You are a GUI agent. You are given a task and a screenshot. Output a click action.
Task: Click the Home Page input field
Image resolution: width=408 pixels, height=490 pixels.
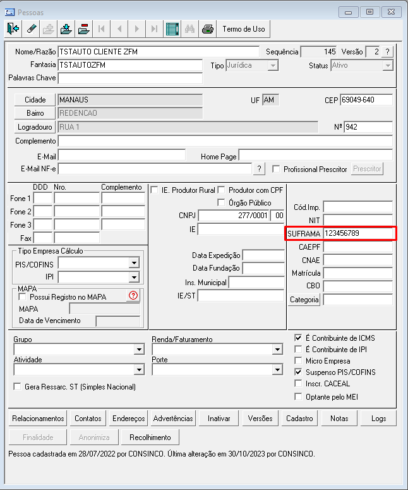coord(316,156)
